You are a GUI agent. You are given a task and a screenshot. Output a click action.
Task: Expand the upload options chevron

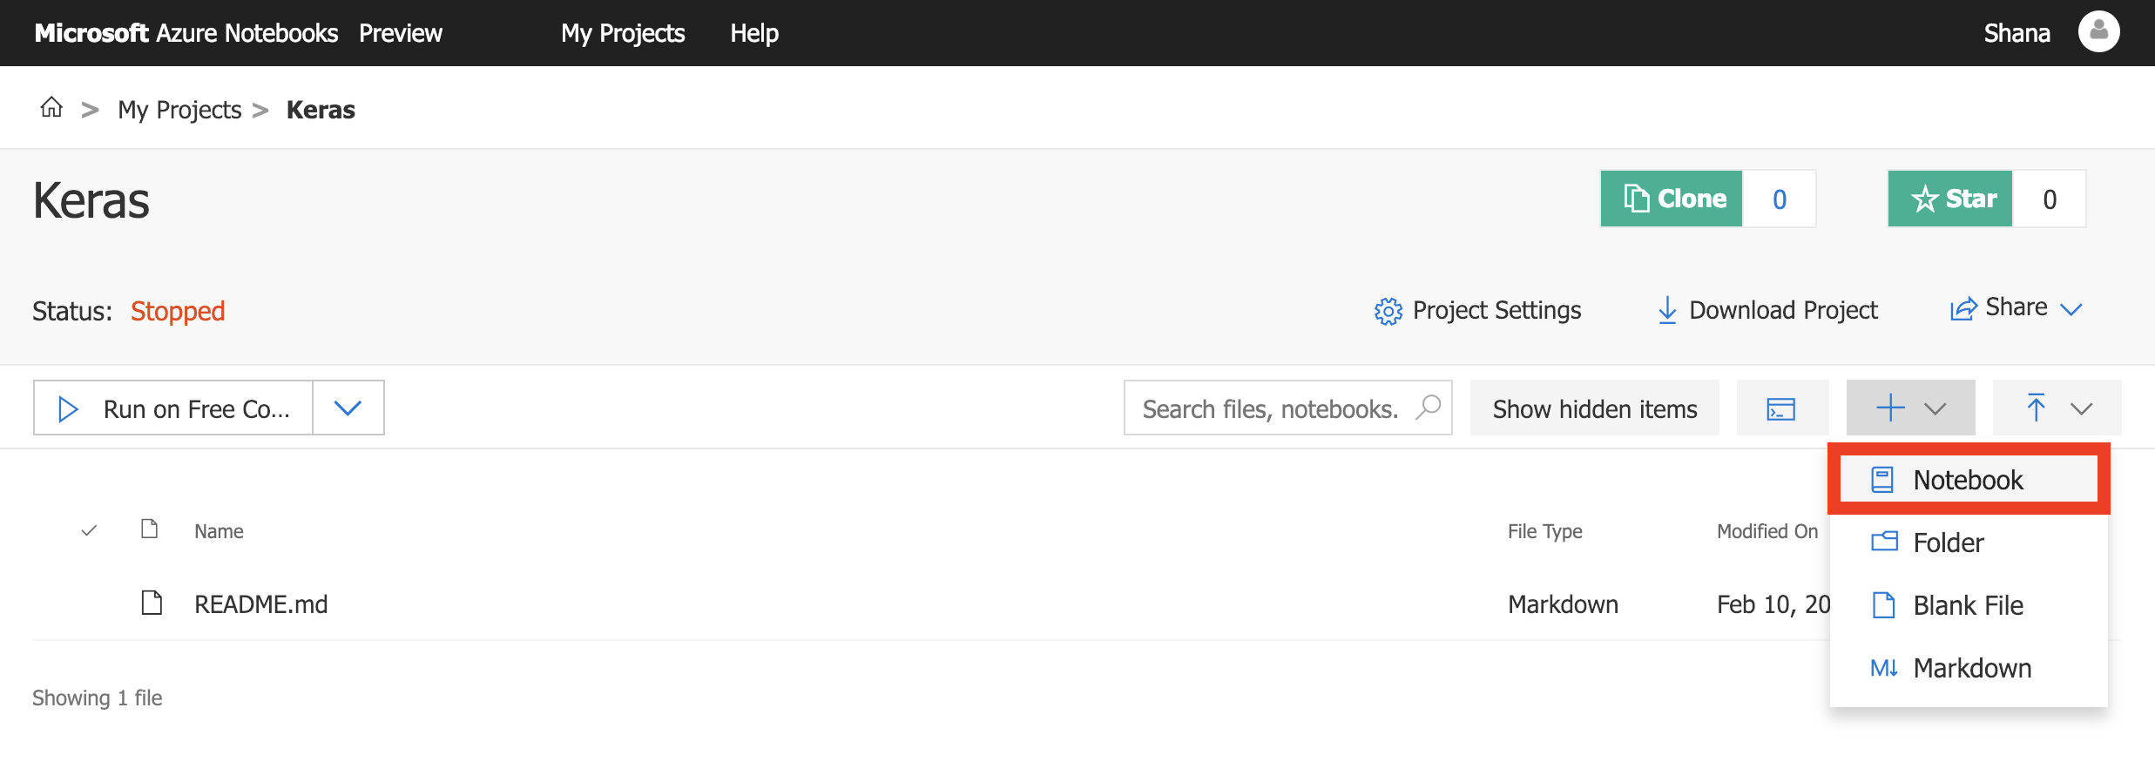[x=2082, y=408]
